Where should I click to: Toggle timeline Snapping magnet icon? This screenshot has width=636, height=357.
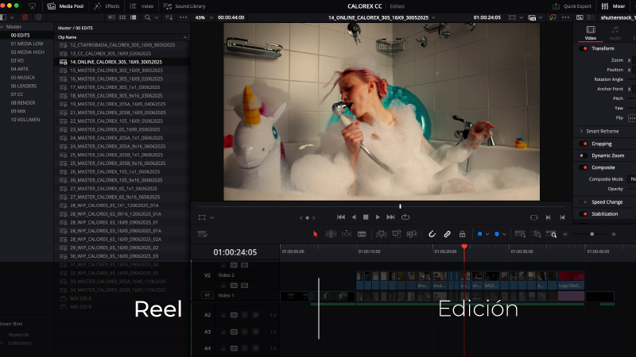coord(432,234)
